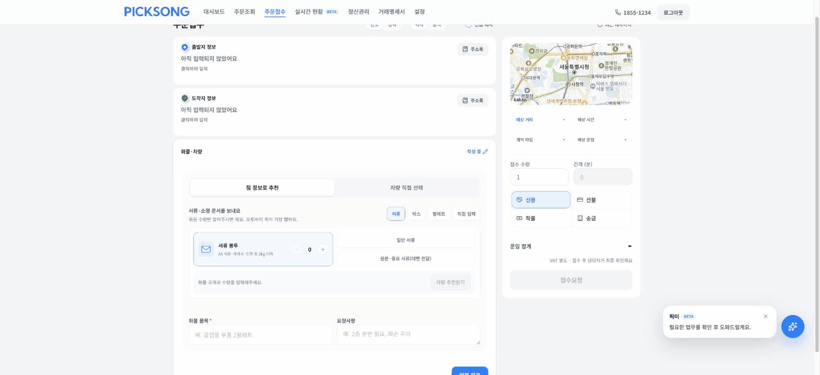Click the 로그아웃 button

tap(673, 13)
